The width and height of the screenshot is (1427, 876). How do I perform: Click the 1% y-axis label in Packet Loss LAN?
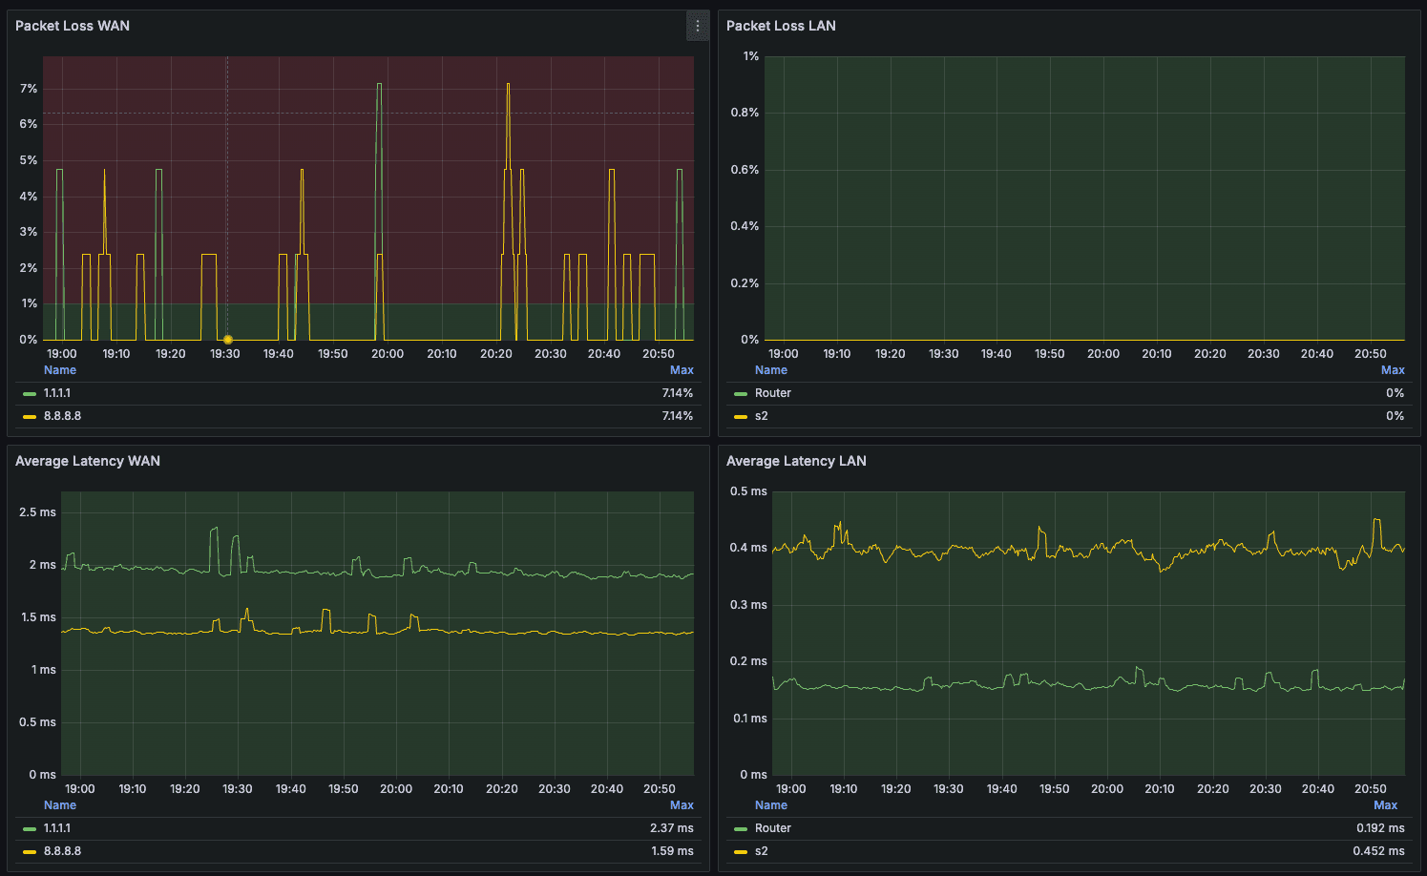(x=751, y=56)
